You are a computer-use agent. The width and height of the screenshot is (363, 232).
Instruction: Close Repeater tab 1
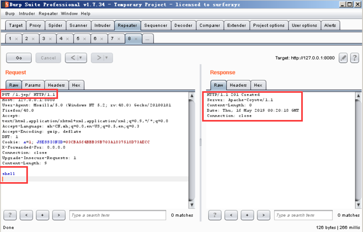16,39
